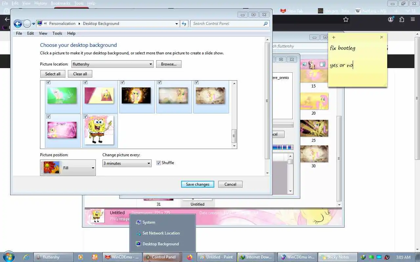Refresh the Control Panel address bar
420x262 pixels.
click(x=184, y=24)
